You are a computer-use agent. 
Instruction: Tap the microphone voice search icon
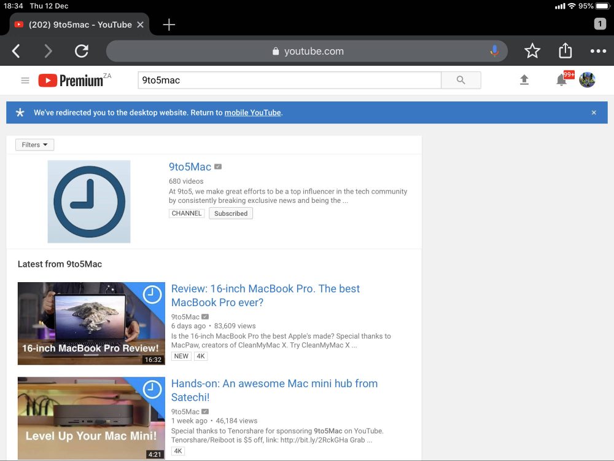494,52
